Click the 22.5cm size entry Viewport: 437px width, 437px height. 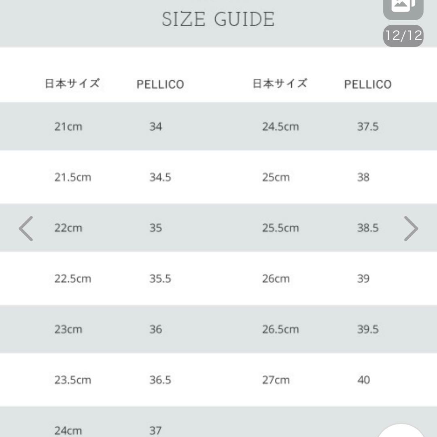point(73,279)
